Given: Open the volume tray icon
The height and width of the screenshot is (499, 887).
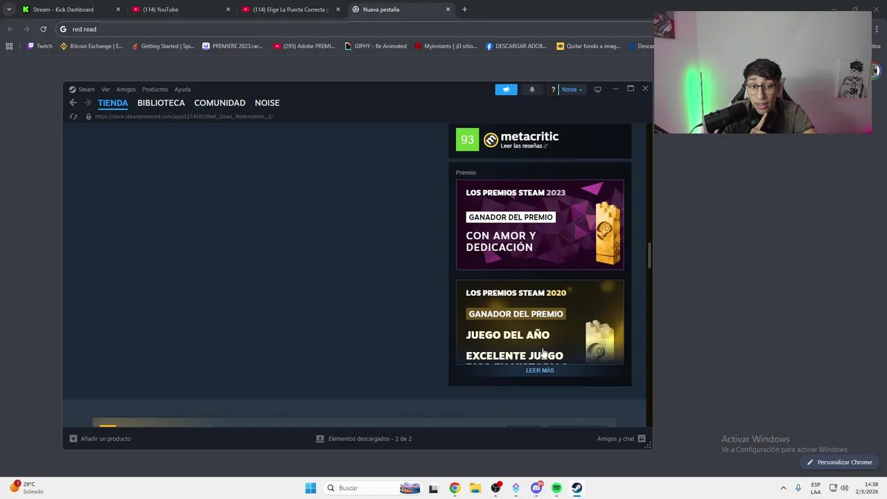Looking at the screenshot, I should pos(844,488).
